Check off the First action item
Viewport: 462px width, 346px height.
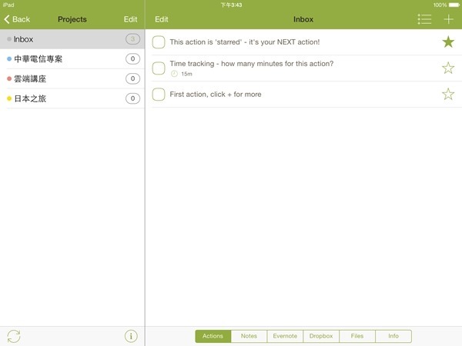(159, 95)
